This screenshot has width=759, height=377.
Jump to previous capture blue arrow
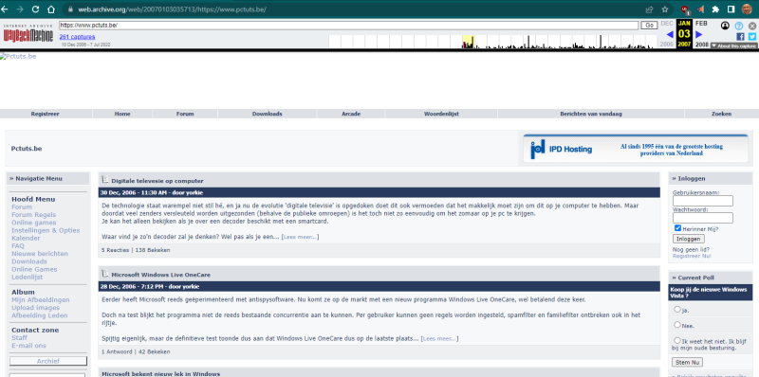tap(670, 34)
